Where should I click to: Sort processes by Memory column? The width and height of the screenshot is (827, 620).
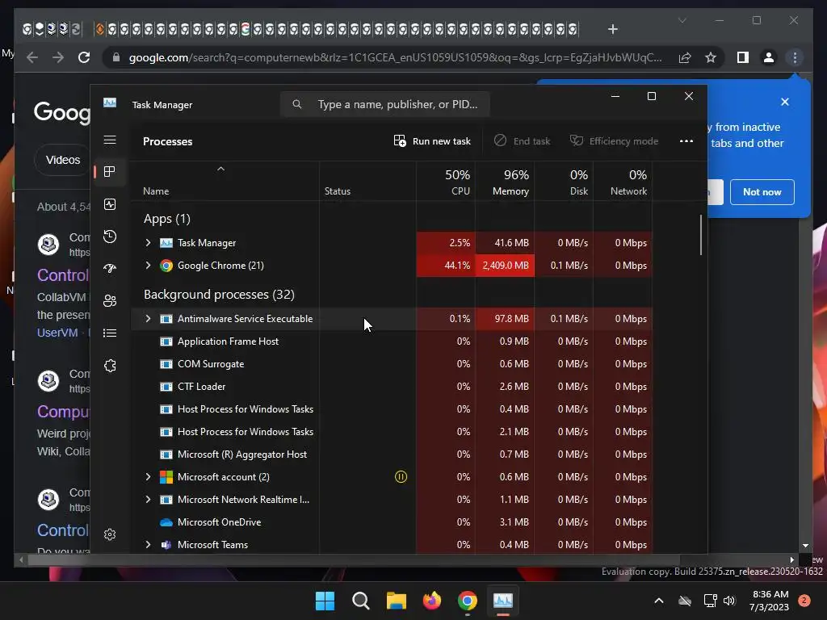click(x=506, y=182)
